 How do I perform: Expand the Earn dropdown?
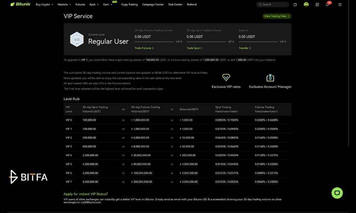click(x=108, y=5)
